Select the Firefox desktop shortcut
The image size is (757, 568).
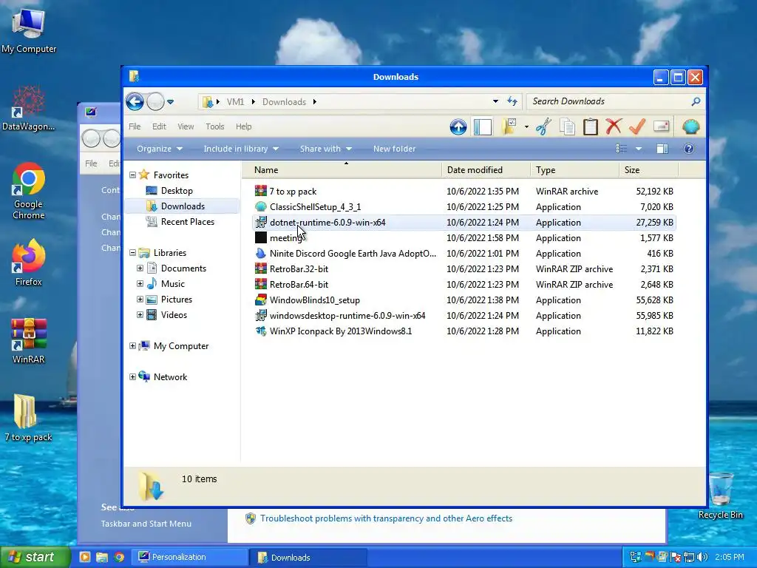29,263
